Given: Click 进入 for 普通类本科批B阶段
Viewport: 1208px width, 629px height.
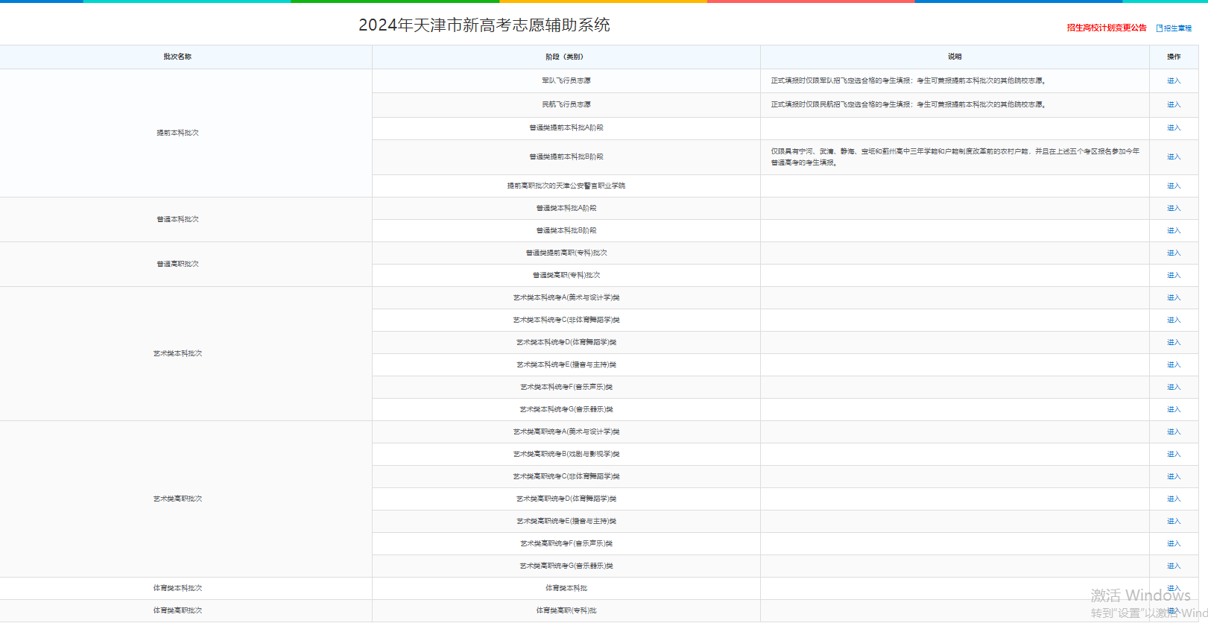Looking at the screenshot, I should pos(1173,230).
